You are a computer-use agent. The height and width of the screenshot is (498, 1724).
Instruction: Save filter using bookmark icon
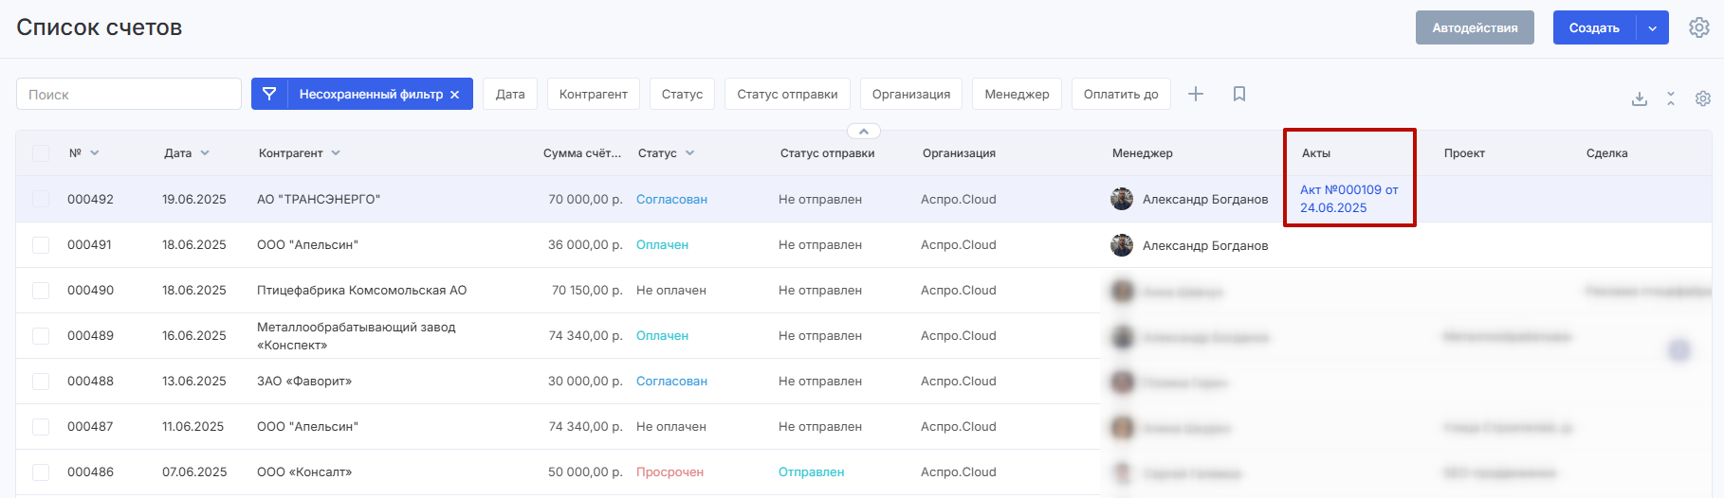point(1238,94)
